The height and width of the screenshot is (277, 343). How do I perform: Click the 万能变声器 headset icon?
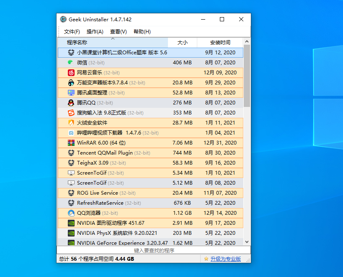71,83
